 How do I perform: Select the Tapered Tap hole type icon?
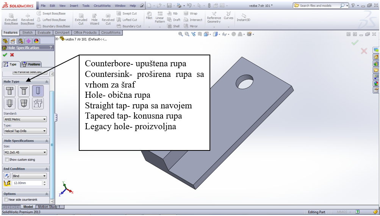pyautogui.click(x=23, y=103)
